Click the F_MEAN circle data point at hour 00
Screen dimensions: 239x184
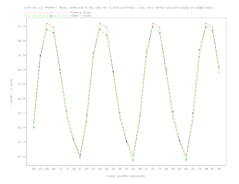pyautogui.click(x=34, y=127)
